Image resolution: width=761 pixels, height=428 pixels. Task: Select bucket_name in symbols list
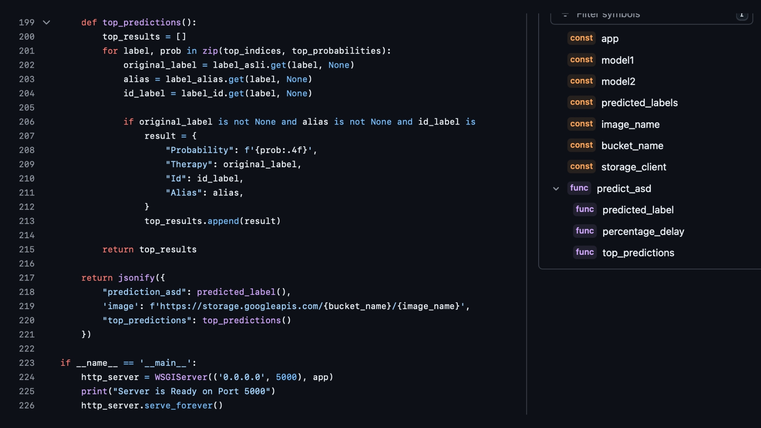coord(632,146)
